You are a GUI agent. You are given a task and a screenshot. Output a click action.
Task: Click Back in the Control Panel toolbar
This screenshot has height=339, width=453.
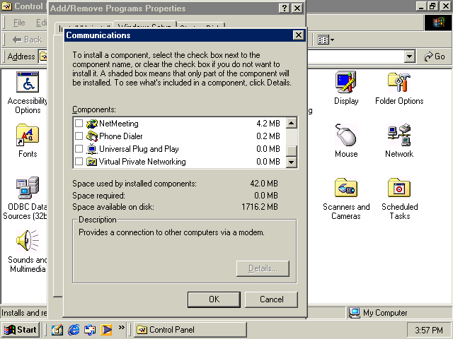(27, 40)
